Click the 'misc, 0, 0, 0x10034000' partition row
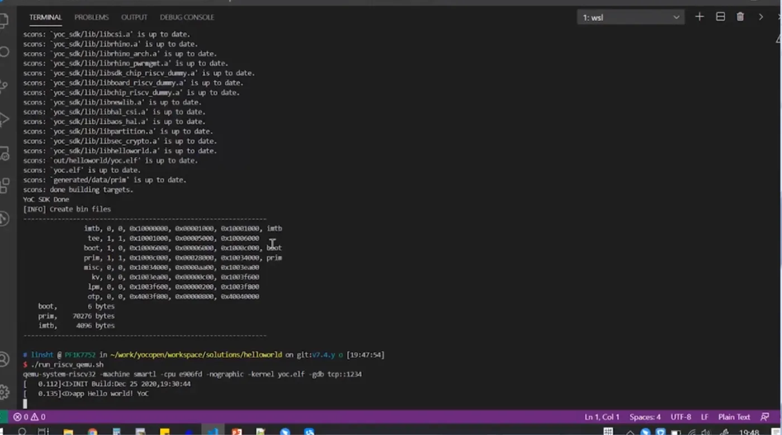Screen dimensions: 782x435 [x=171, y=267]
